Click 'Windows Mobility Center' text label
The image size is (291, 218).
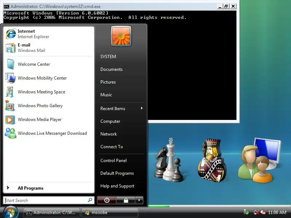[x=42, y=78]
